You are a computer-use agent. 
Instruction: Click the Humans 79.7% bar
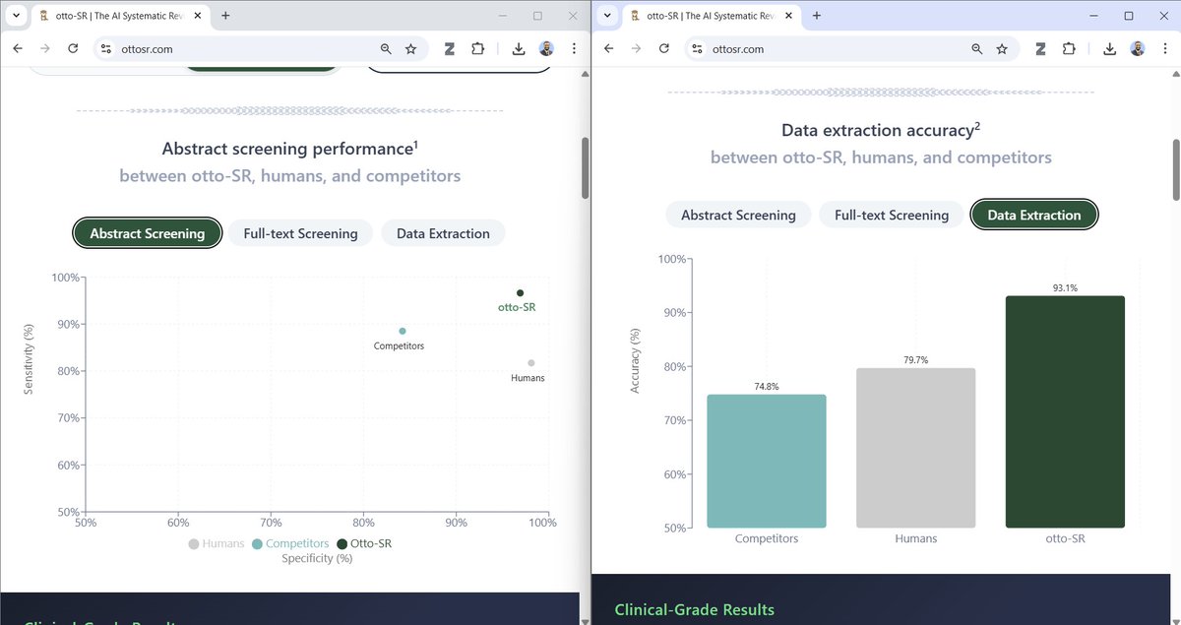tap(916, 448)
